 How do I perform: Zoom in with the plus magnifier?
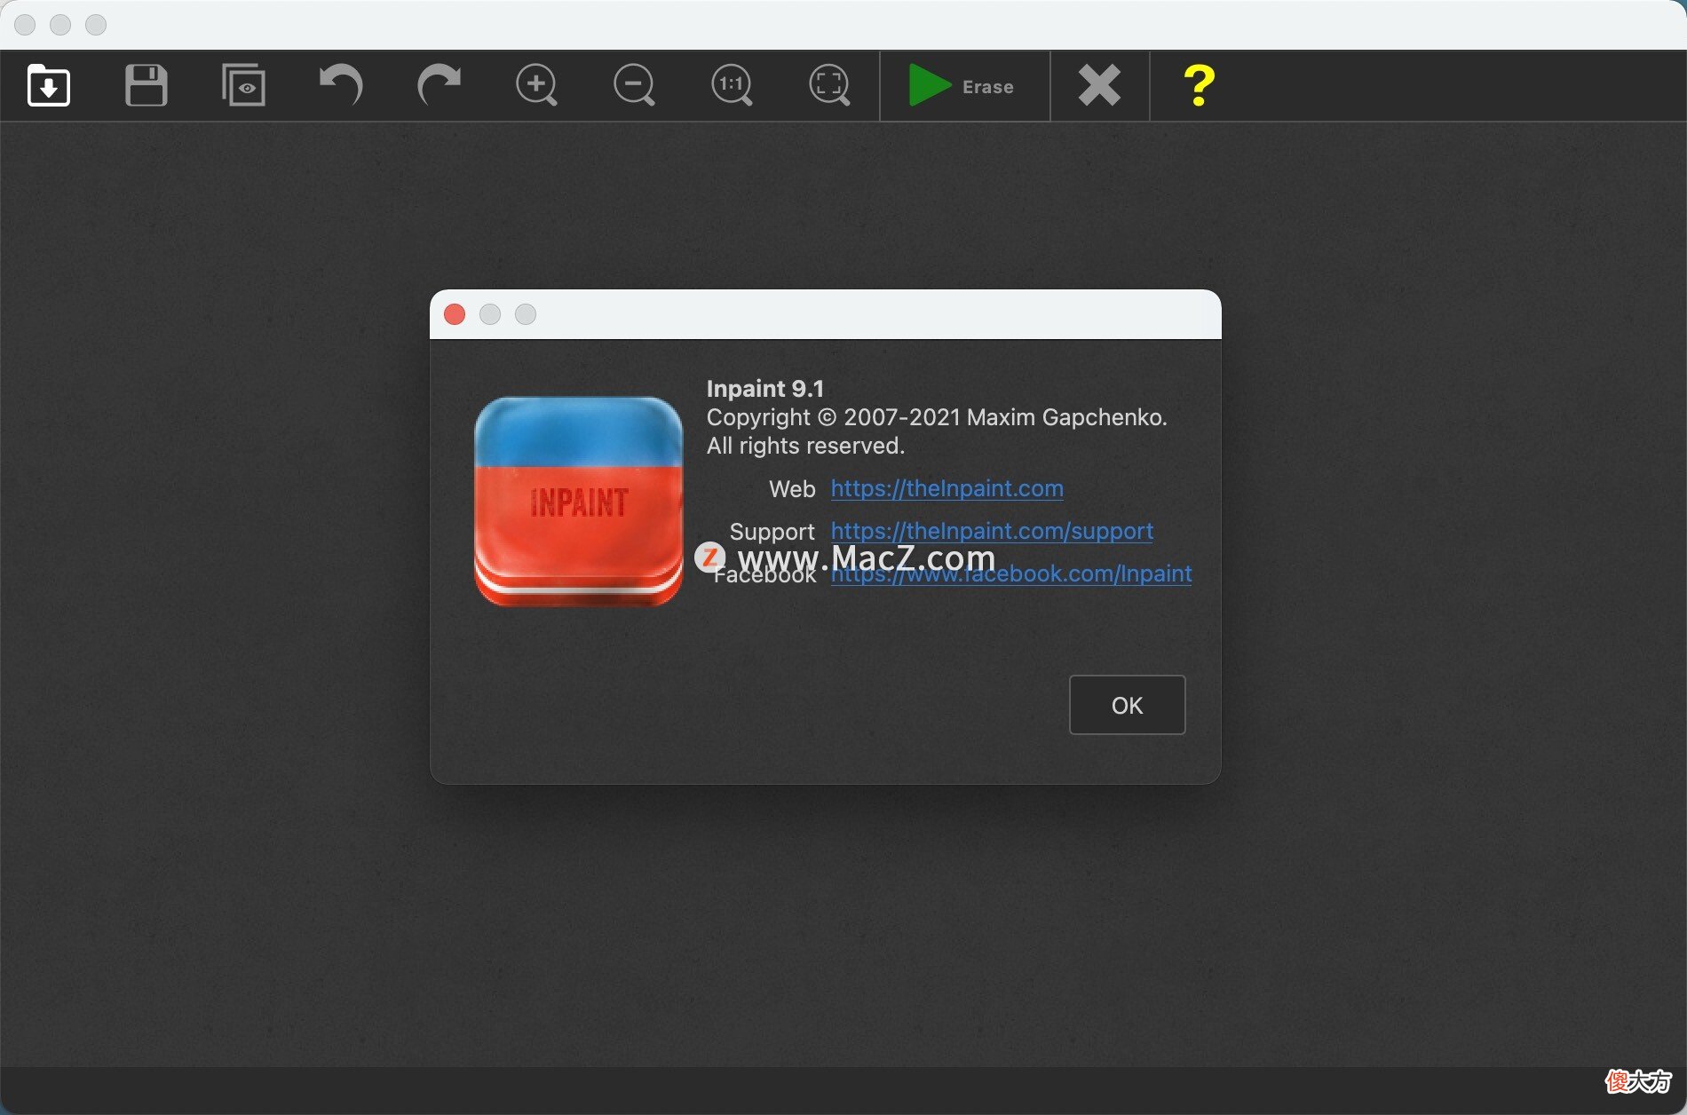536,86
